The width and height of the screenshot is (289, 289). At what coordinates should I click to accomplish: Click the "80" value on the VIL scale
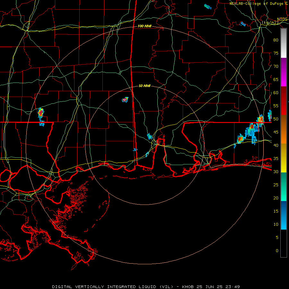[x=276, y=40]
